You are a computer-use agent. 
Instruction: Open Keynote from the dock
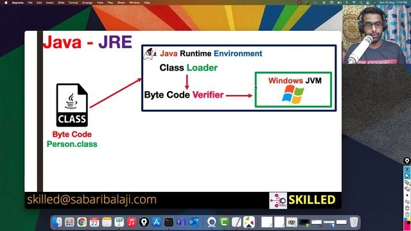click(x=119, y=222)
